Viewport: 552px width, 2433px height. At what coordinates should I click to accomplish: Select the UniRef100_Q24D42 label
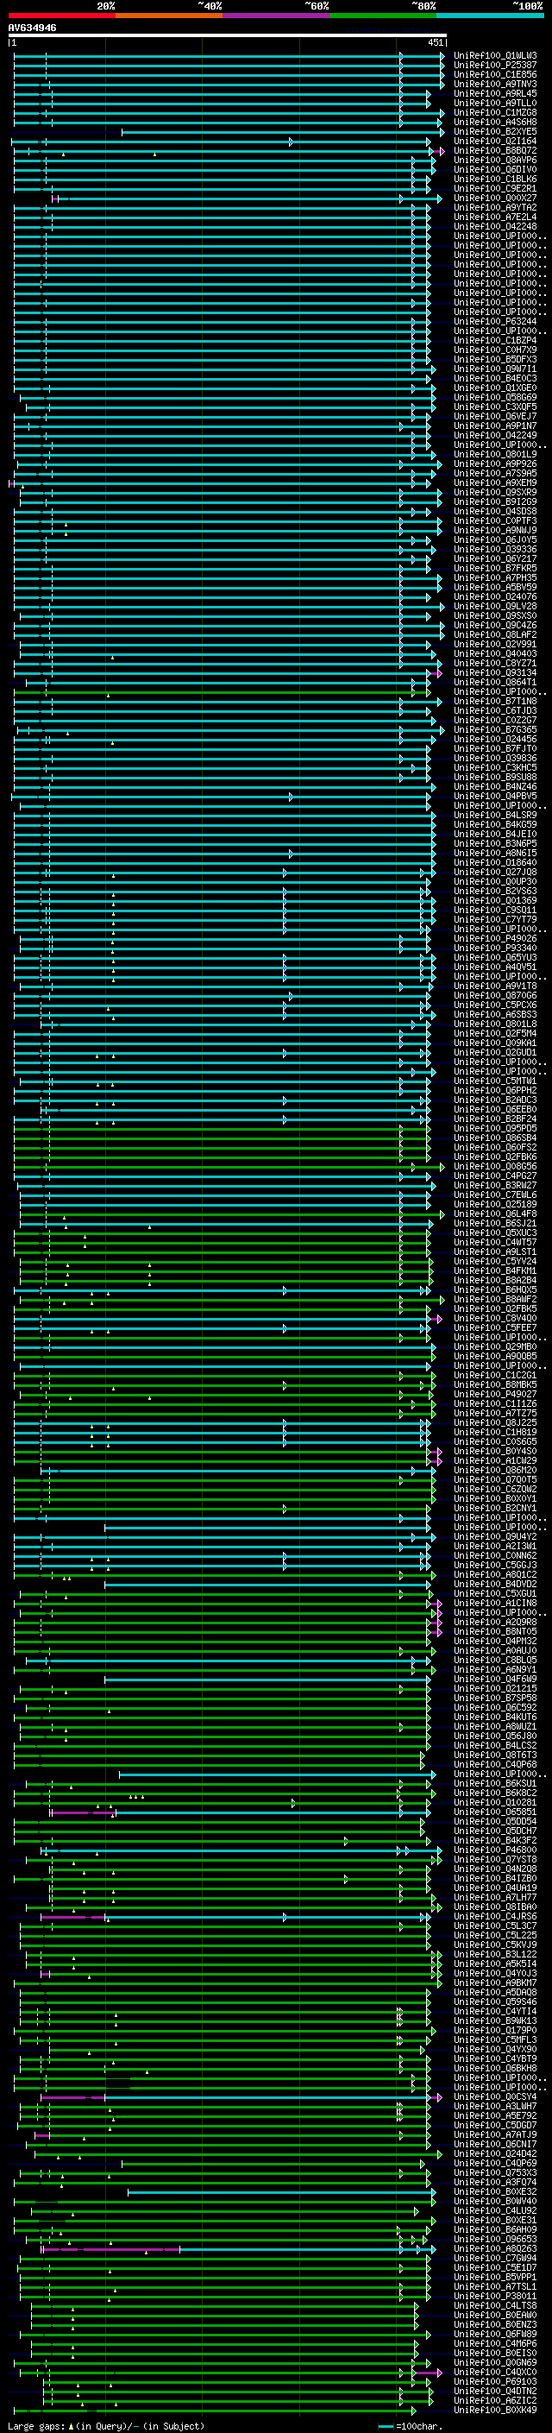pyautogui.click(x=495, y=2153)
